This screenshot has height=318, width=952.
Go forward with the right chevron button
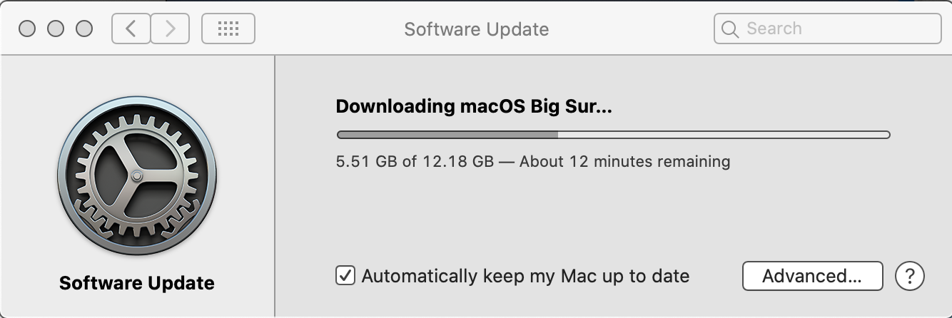170,29
